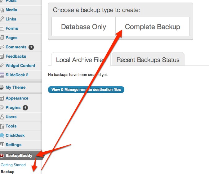
Task: Click the Feedbacks icon in sidebar
Action: click(x=2, y=56)
